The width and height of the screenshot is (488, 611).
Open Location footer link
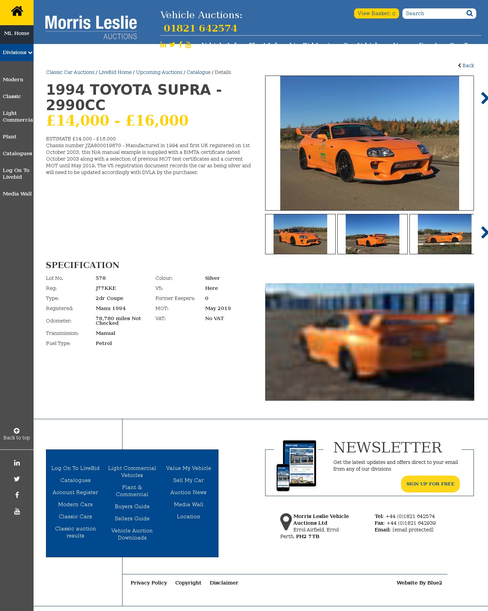(x=189, y=517)
